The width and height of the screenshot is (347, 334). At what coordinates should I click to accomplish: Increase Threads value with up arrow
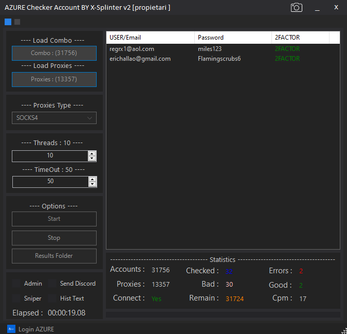[92, 153]
